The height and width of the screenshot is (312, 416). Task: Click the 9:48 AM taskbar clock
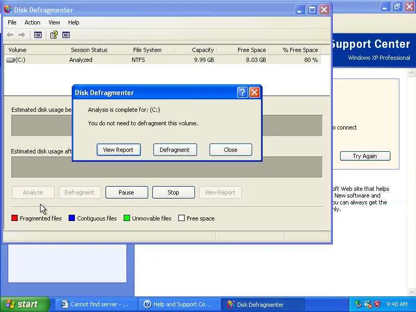click(x=397, y=304)
